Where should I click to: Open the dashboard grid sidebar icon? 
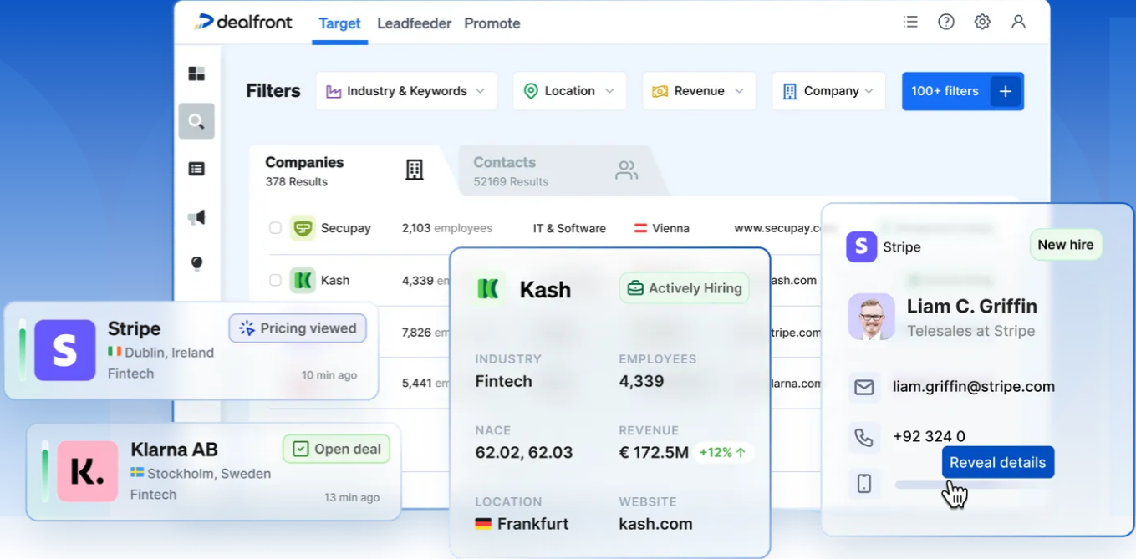tap(196, 74)
